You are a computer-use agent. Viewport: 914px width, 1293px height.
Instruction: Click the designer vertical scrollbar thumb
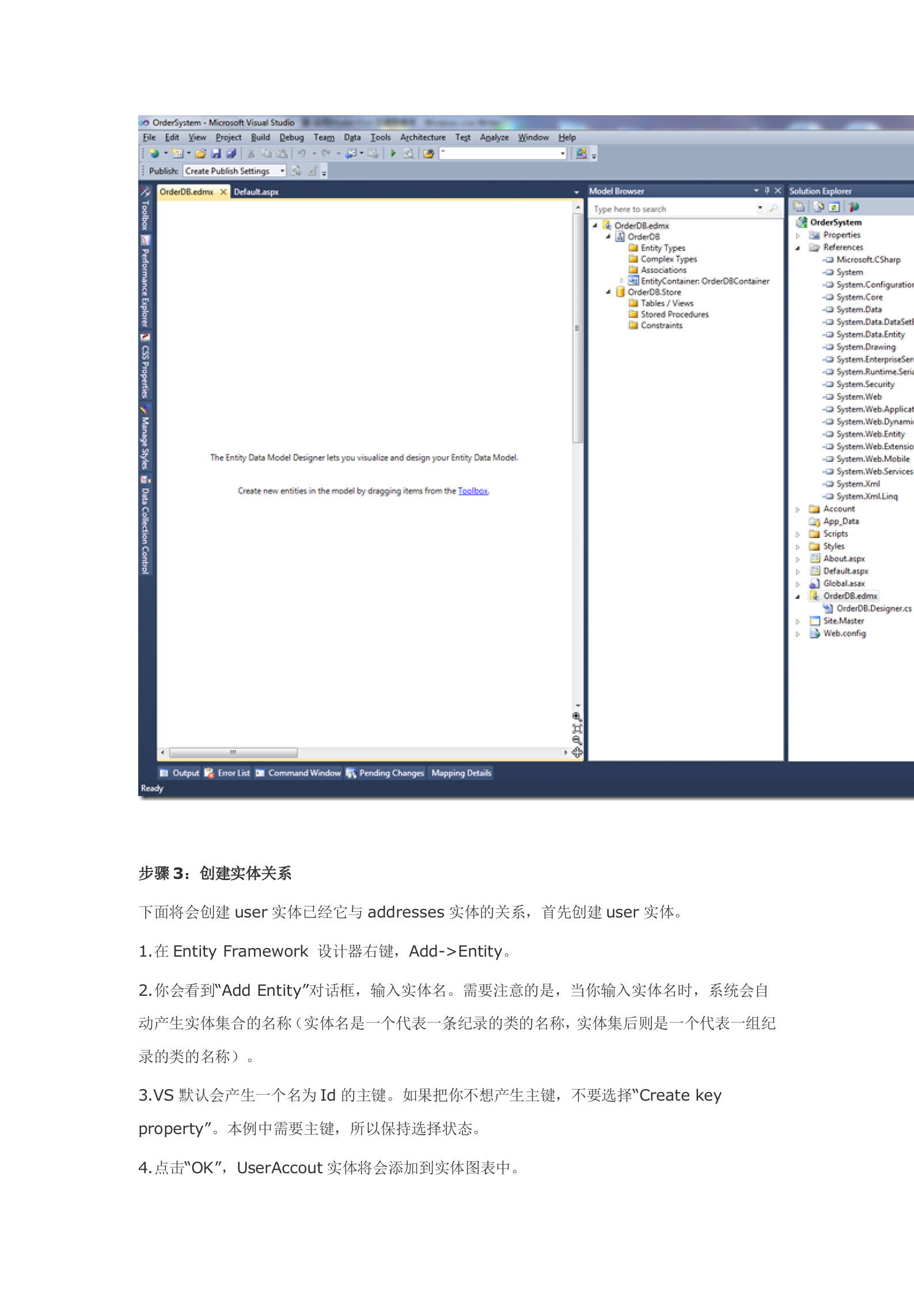click(x=577, y=328)
